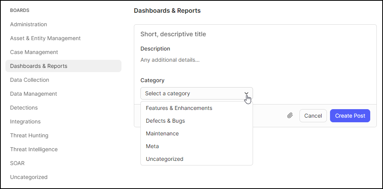
Task: Click the description details text area
Action: 255,60
